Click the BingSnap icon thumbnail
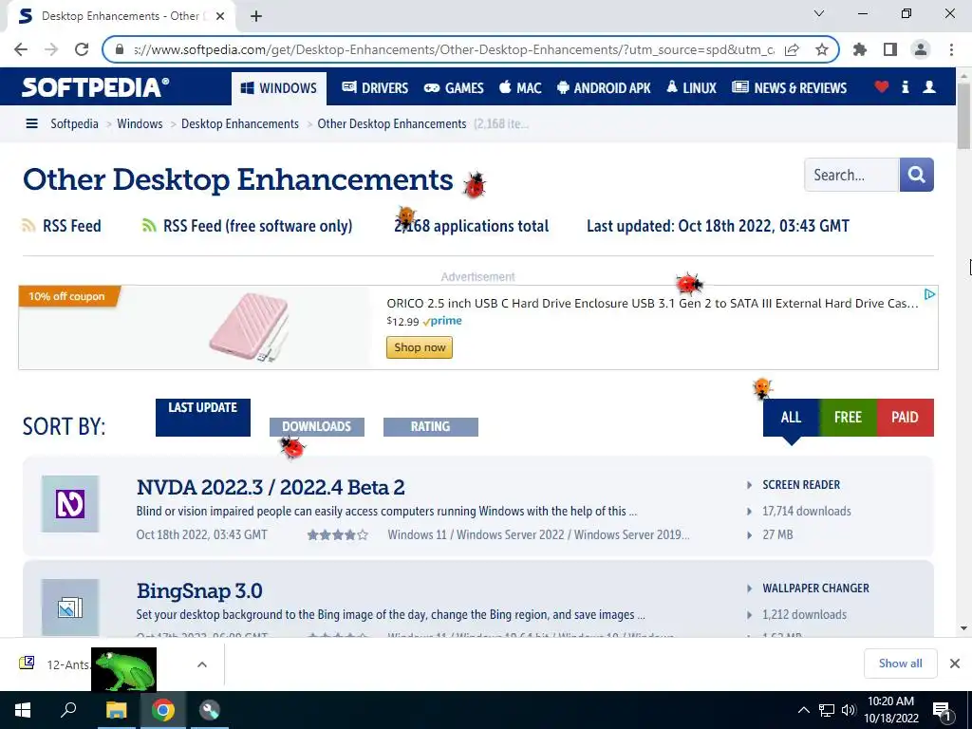This screenshot has height=729, width=972. click(x=70, y=607)
